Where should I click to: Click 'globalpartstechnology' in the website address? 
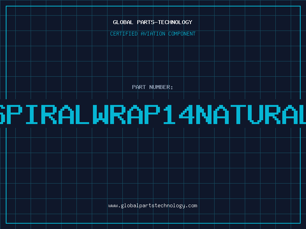point(153,206)
